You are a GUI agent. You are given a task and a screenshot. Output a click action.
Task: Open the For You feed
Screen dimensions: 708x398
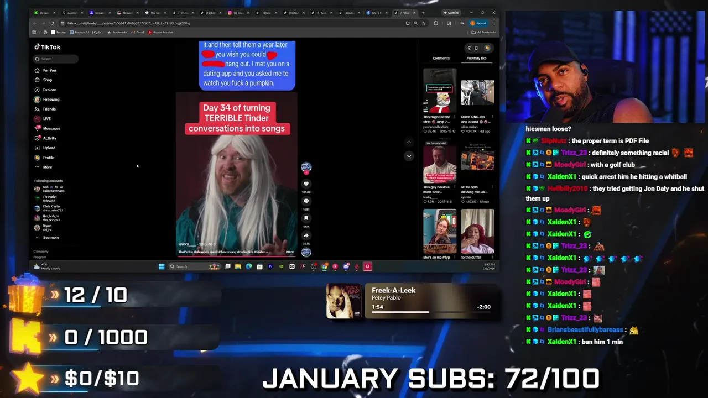[x=45, y=70]
